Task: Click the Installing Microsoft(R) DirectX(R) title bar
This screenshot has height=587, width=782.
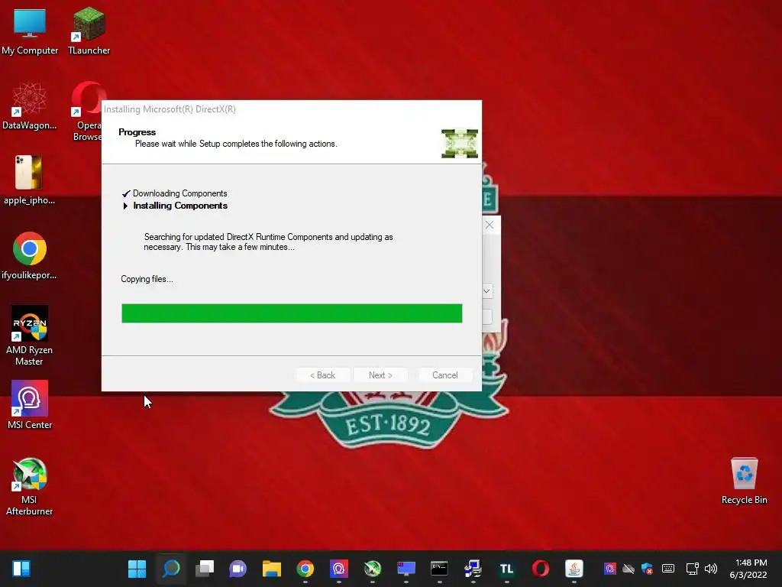Action: [x=291, y=109]
